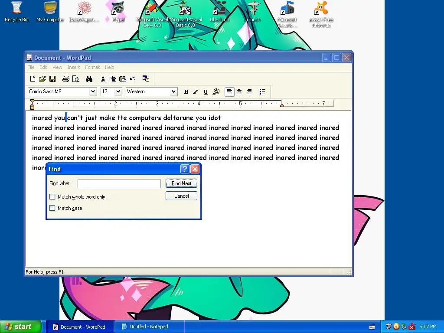Image resolution: width=444 pixels, height=333 pixels.
Task: Insert Date and Time from the toolbar
Action: click(x=146, y=79)
